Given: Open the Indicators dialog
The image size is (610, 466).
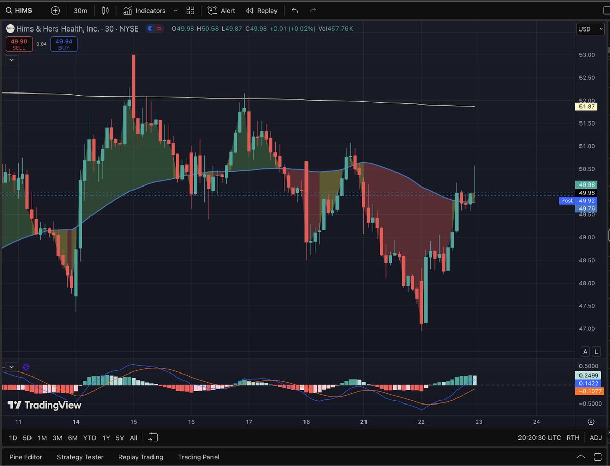Looking at the screenshot, I should click(144, 10).
